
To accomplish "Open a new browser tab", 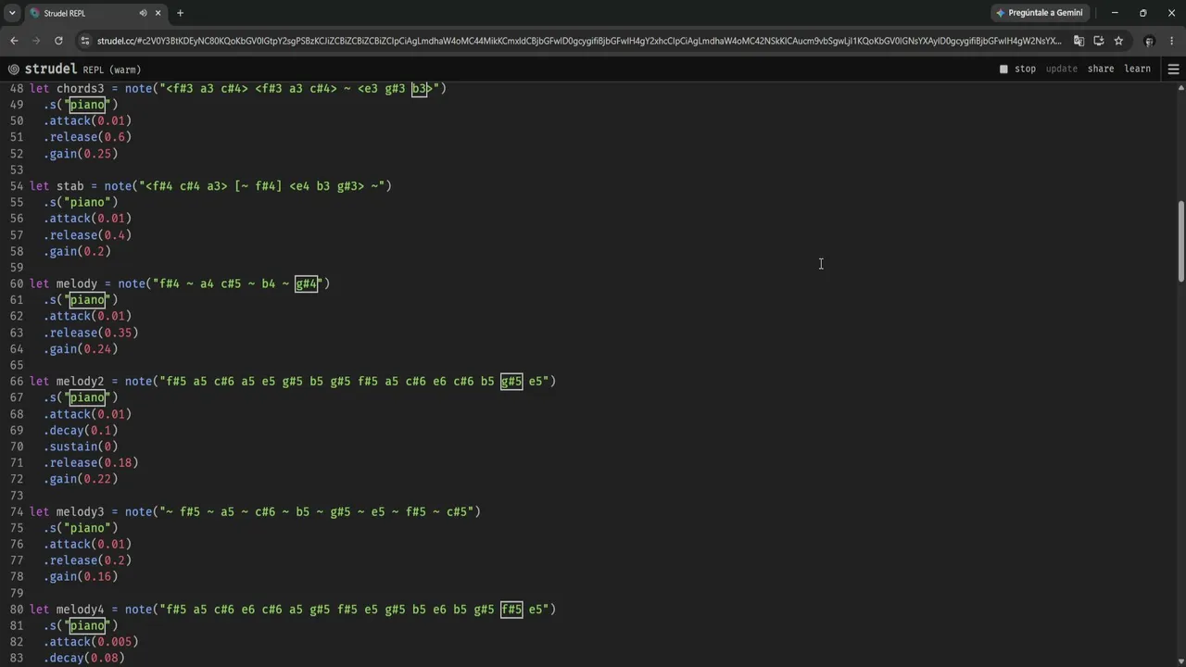I will pyautogui.click(x=180, y=13).
